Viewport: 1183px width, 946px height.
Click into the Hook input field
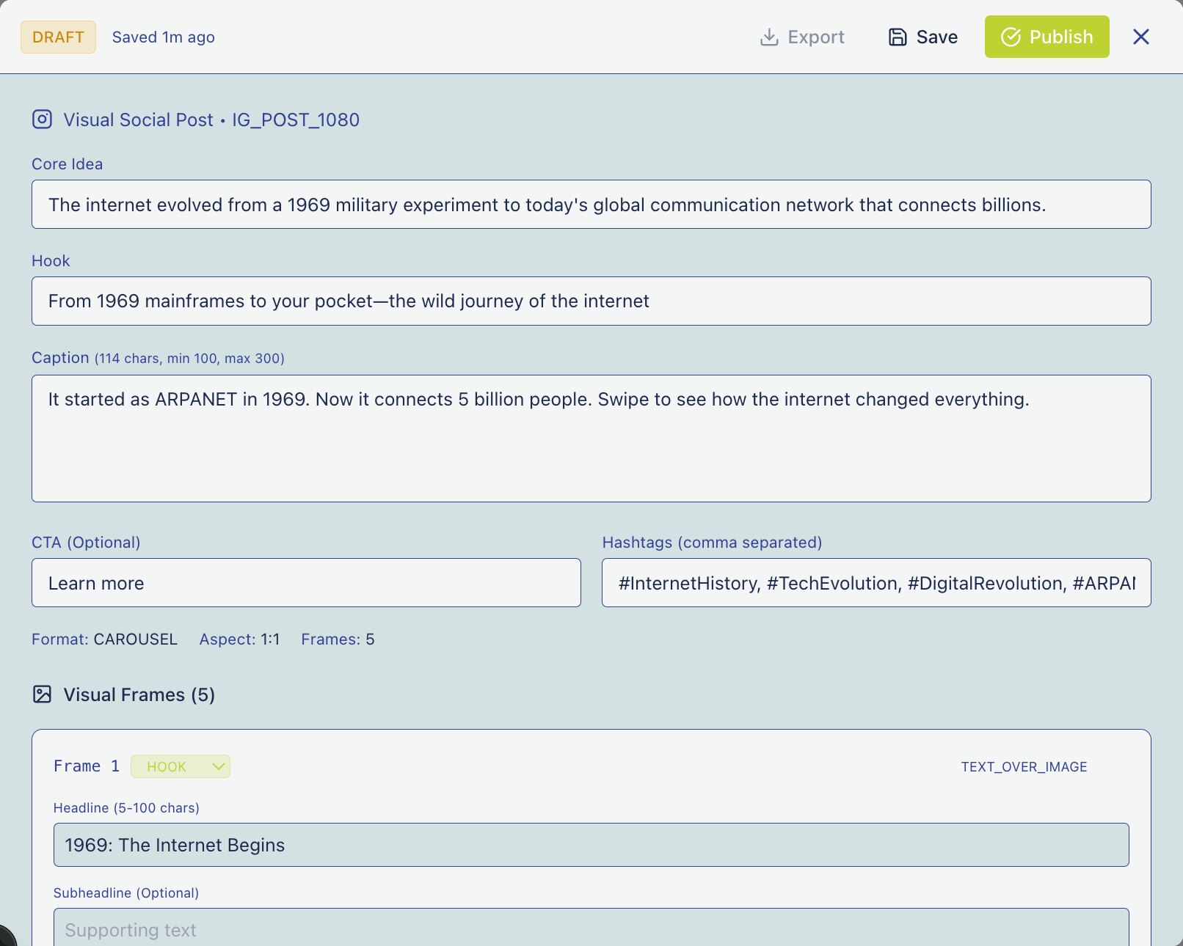(x=591, y=301)
